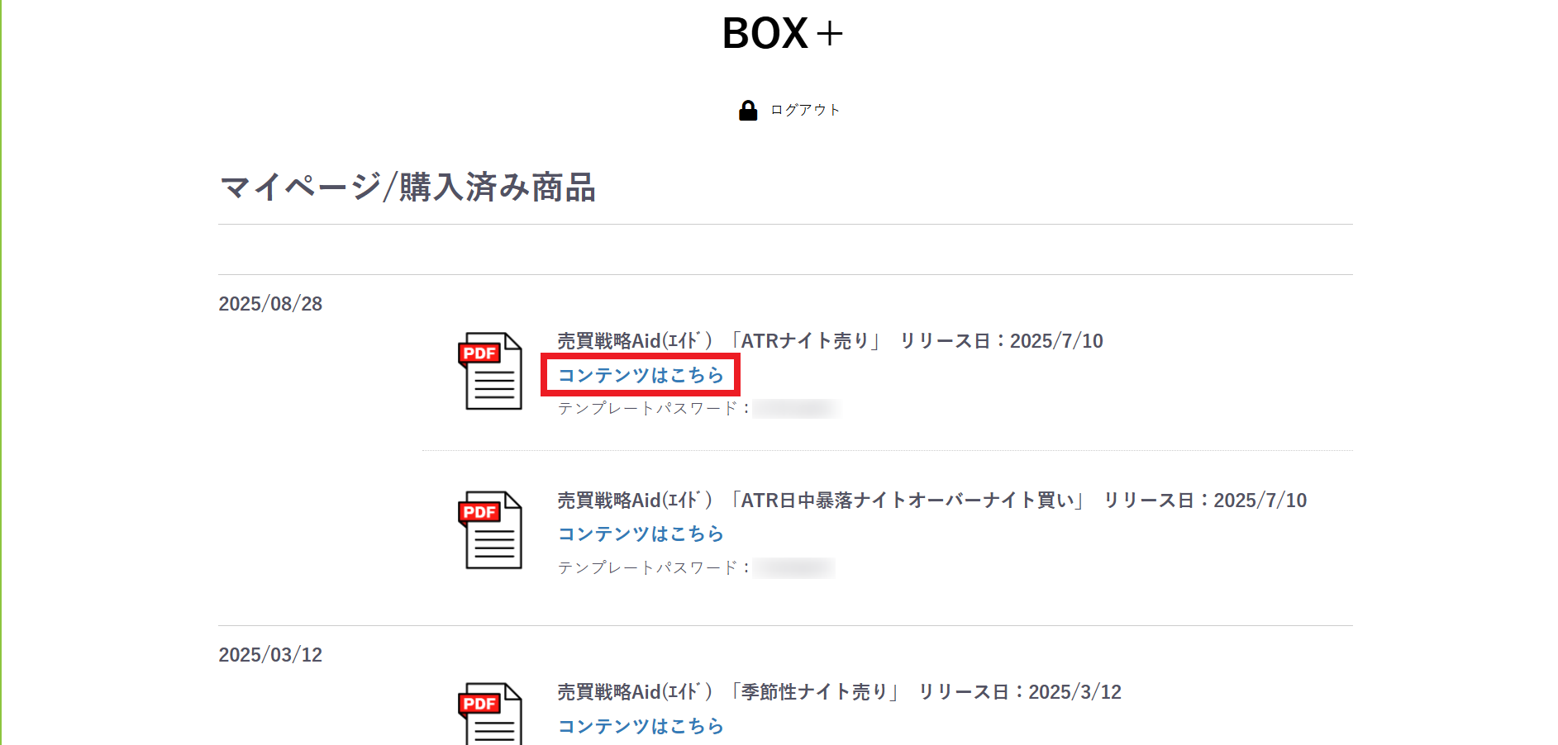The height and width of the screenshot is (745, 1558).
Task: Select the blurred password for ATR日中暴落 item
Action: (x=794, y=568)
